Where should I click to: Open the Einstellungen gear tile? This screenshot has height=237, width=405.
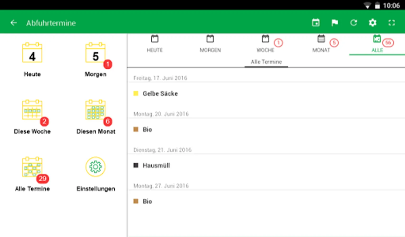(96, 174)
